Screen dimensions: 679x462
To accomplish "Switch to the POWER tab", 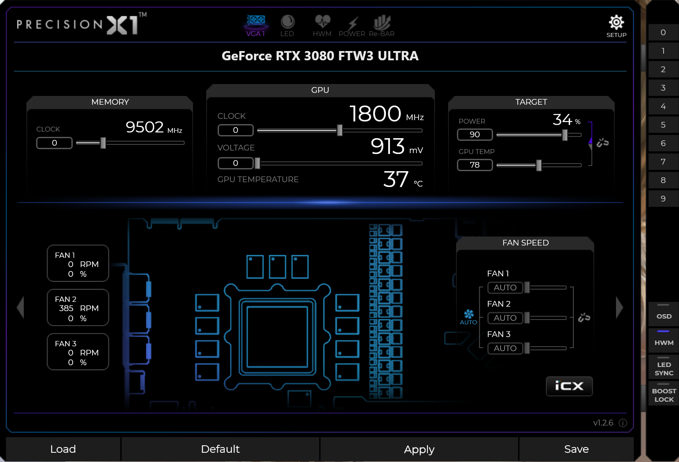I will 352,26.
